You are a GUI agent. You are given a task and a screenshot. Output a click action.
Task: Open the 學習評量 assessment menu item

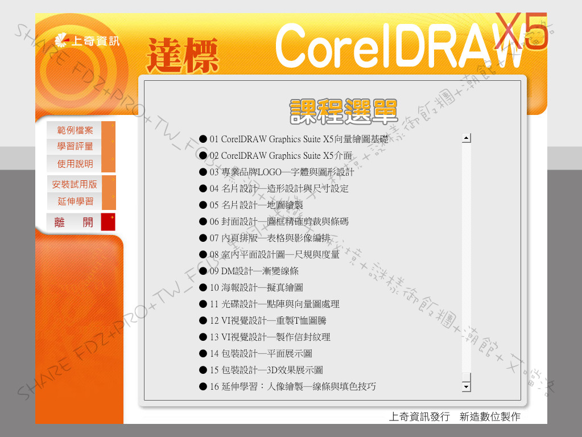coord(75,146)
